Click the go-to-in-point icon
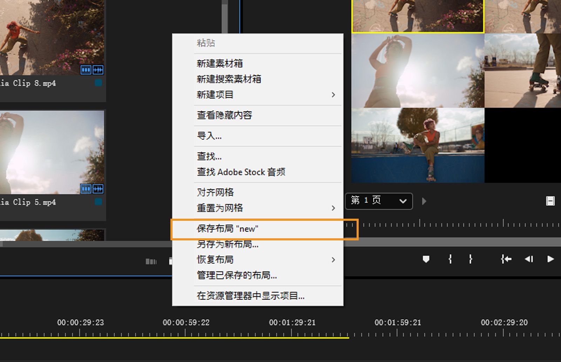This screenshot has height=362, width=561. pyautogui.click(x=506, y=259)
